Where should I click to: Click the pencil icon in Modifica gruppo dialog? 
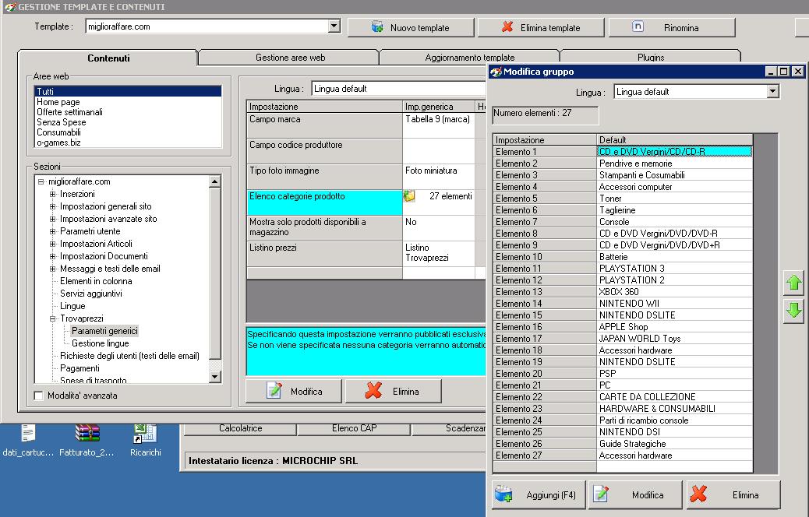coord(601,494)
